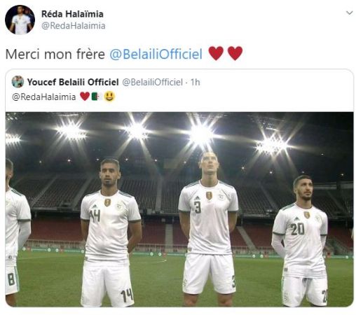Expand the tweet options chevron
356x315 pixels.
pos(349,13)
